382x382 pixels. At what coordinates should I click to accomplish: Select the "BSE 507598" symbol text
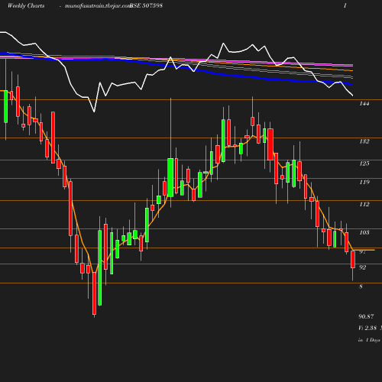pyautogui.click(x=146, y=5)
